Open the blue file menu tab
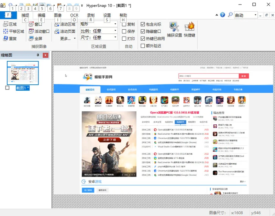 pos(8,15)
